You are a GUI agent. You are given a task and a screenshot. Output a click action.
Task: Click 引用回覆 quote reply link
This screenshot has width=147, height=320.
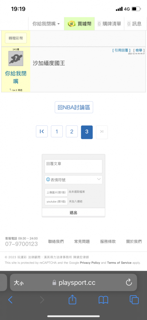click(x=122, y=50)
